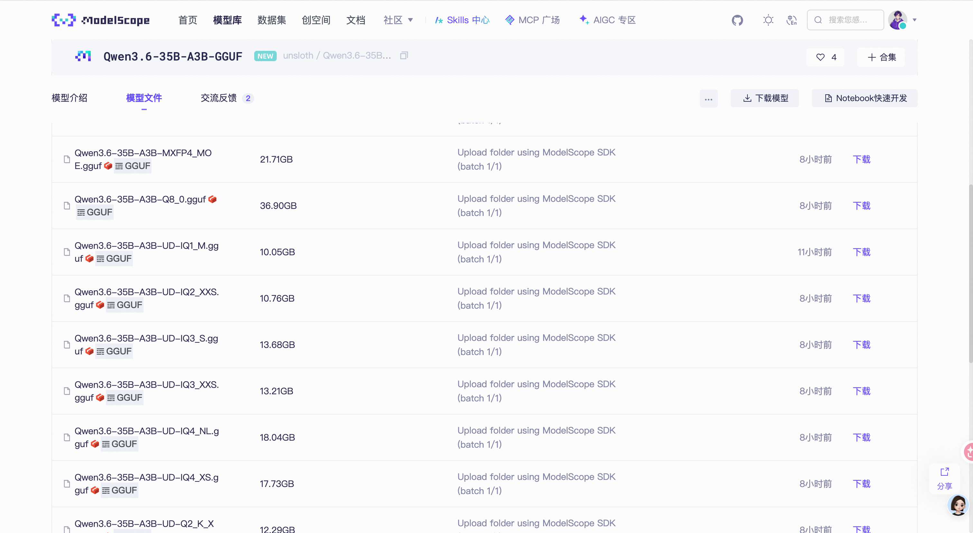Click the GGUF tag on the UD-IQ4_XS row
The height and width of the screenshot is (533, 973).
click(x=119, y=491)
